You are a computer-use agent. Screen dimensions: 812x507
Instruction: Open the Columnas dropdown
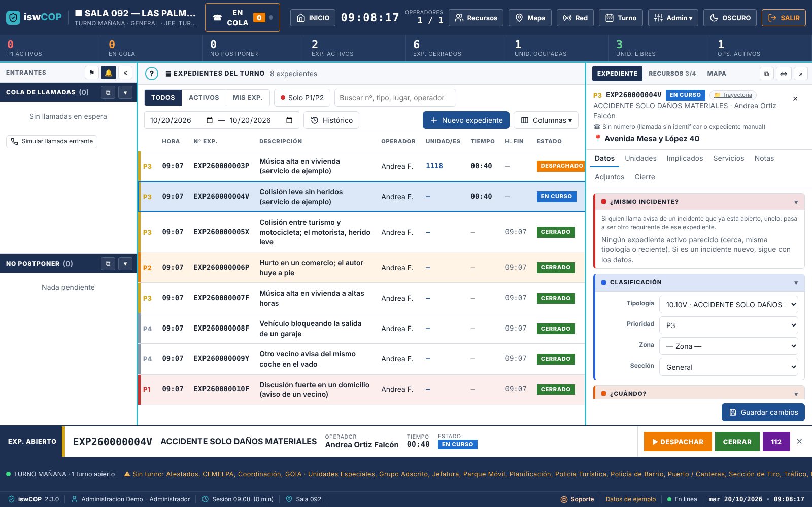coord(546,120)
